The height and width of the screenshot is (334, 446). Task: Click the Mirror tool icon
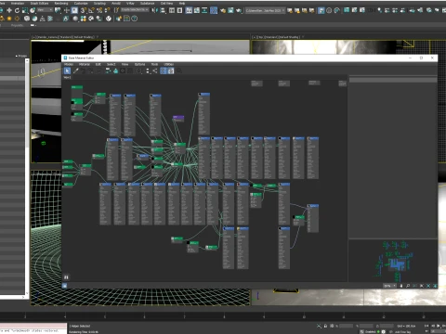pos(155,10)
